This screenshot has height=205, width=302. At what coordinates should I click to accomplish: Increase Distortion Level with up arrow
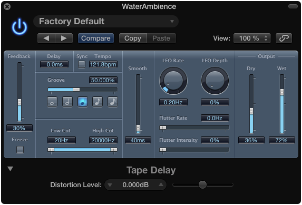(161, 184)
